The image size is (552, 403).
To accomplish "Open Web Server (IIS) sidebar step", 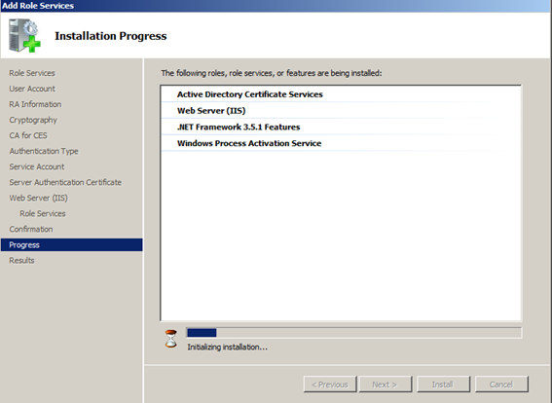I will 38,199.
